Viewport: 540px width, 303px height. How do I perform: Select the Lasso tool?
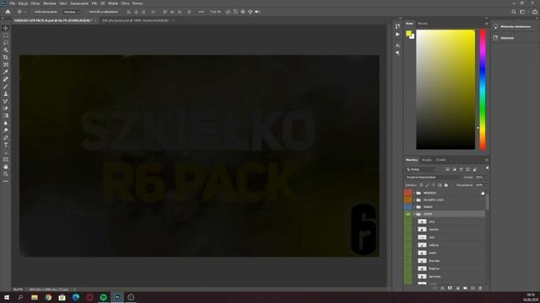point(6,43)
